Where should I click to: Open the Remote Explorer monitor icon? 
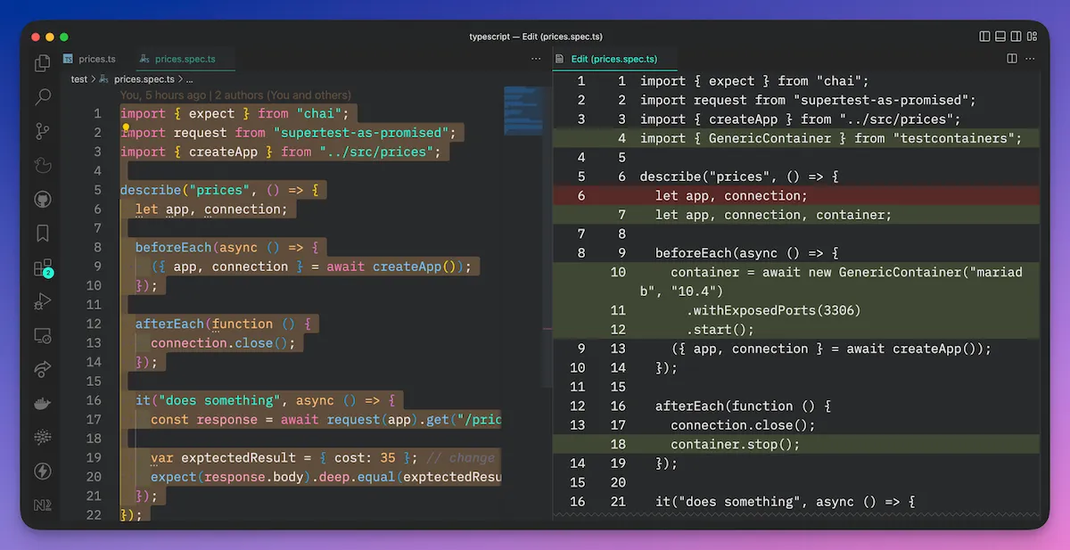coord(42,335)
